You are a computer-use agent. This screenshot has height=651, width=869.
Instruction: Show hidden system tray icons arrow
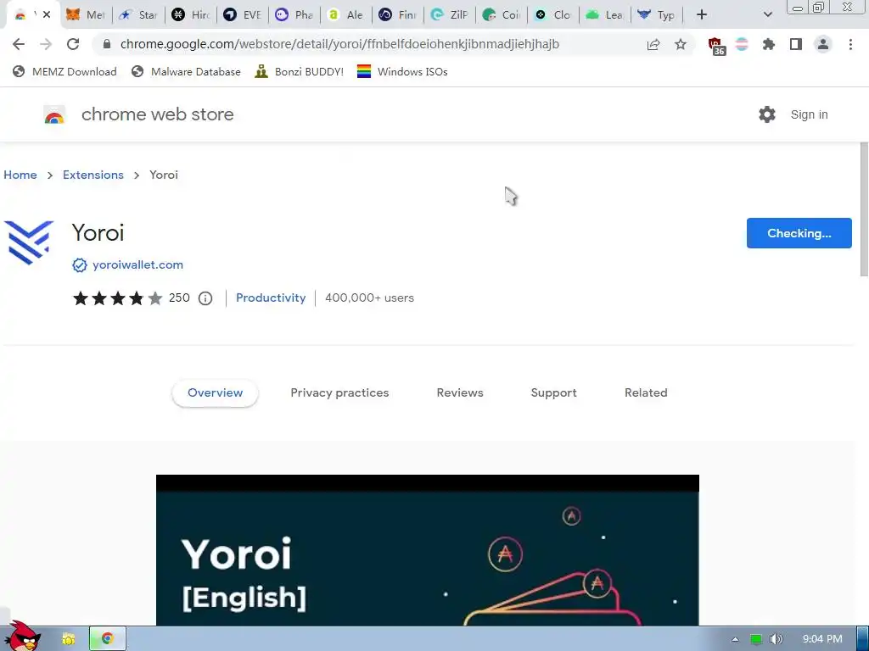pos(735,639)
